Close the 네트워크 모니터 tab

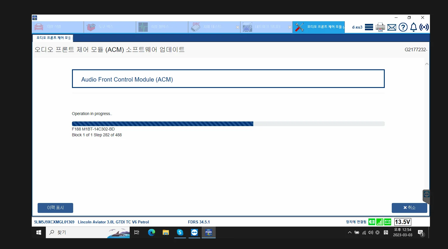point(290,27)
